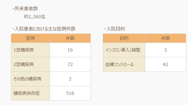Screen dimensions: 188x105
Task: Select the その他の糖尿病 row label
Action: (x=30, y=79)
